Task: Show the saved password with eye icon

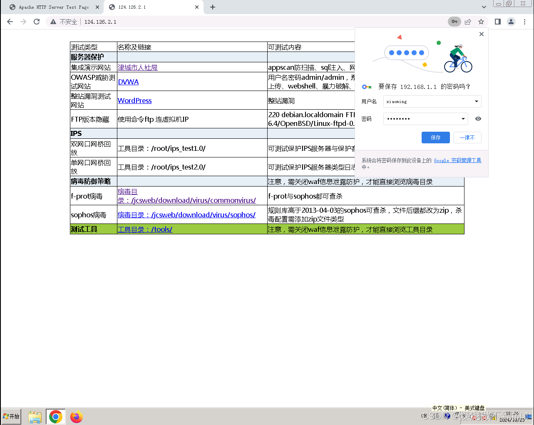Action: tap(478, 119)
